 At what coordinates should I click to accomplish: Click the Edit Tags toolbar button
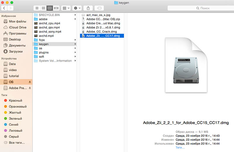point(99,8)
